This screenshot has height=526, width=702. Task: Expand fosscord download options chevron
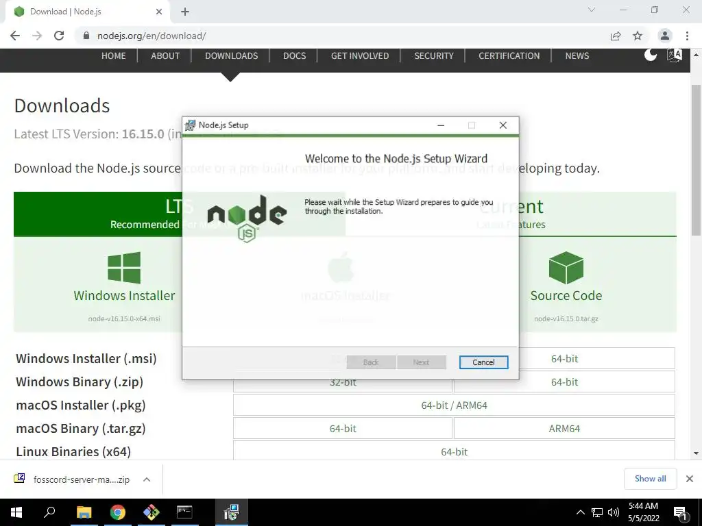(x=147, y=479)
